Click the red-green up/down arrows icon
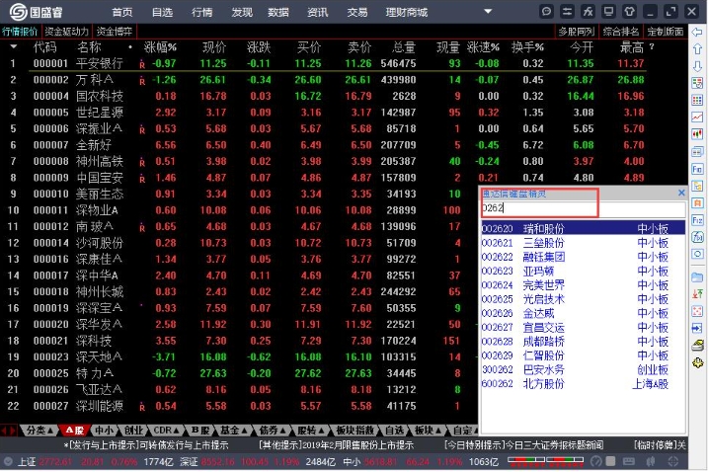Viewport: 709px width, 472px height. pos(698,294)
